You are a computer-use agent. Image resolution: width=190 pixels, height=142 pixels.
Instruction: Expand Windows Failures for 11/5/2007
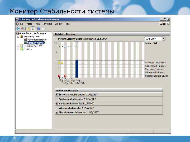click(56, 108)
